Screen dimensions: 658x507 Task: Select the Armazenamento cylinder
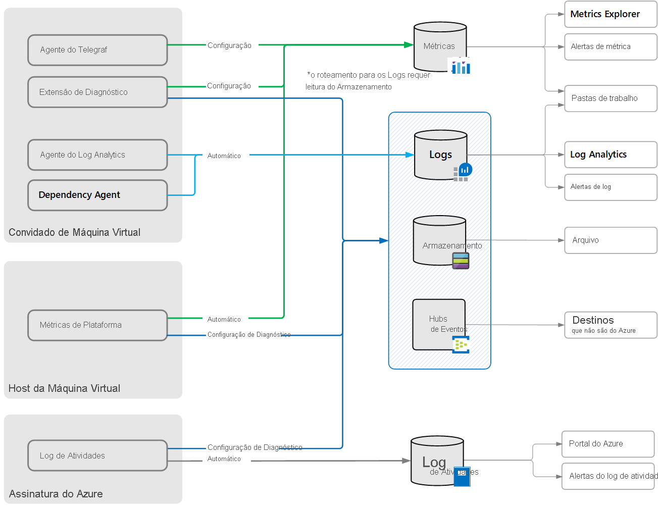[439, 240]
